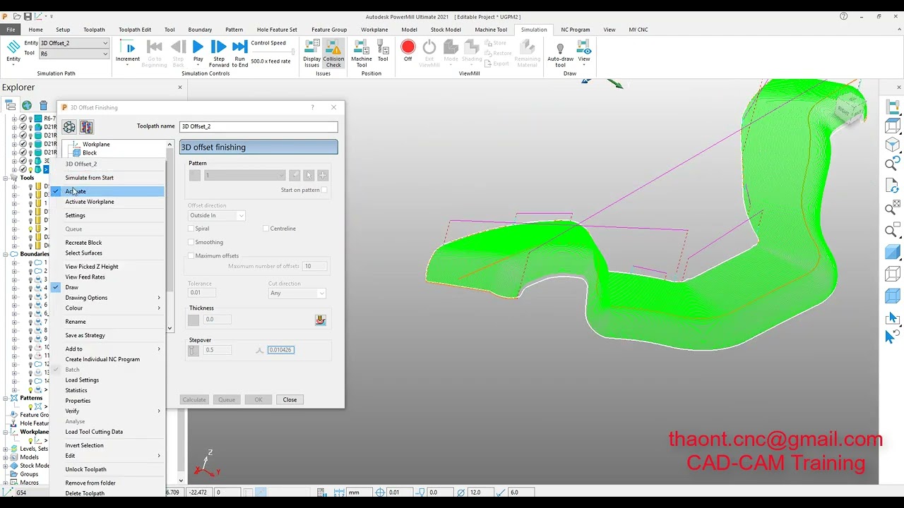Open the Explorer recycle bin tab
Image resolution: width=904 pixels, height=508 pixels.
43,105
